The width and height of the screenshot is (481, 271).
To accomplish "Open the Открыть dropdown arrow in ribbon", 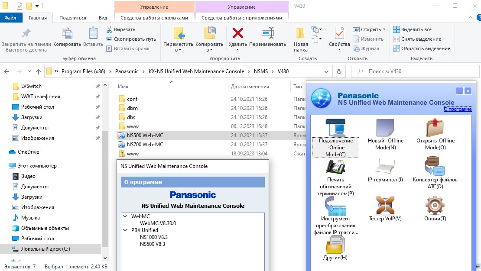I will point(384,29).
